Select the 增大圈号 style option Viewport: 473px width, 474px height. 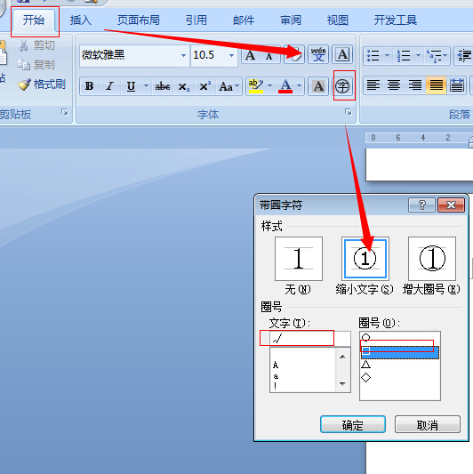click(x=432, y=259)
